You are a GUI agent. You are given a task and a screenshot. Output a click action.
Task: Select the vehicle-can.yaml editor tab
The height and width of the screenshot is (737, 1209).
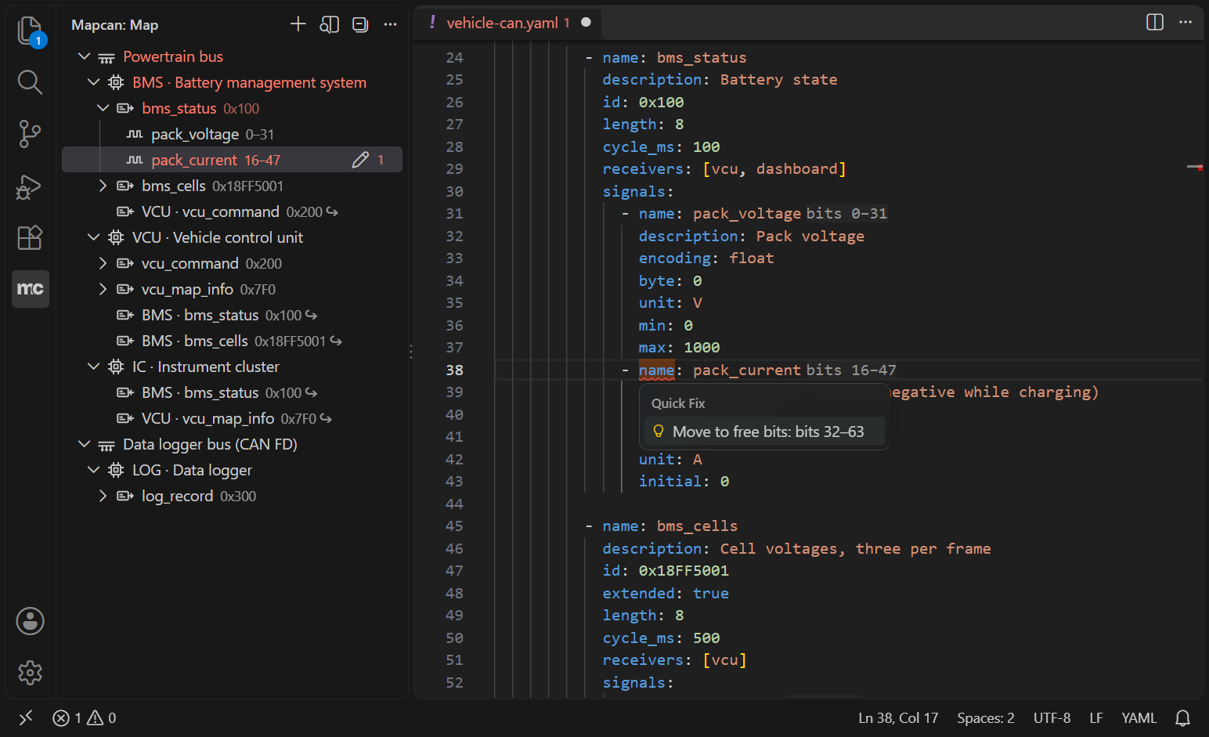point(507,23)
